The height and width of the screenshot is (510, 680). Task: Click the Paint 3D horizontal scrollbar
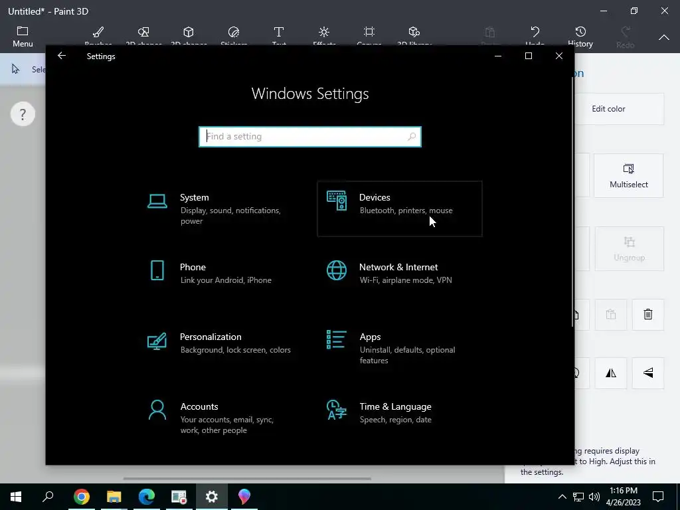(x=247, y=479)
